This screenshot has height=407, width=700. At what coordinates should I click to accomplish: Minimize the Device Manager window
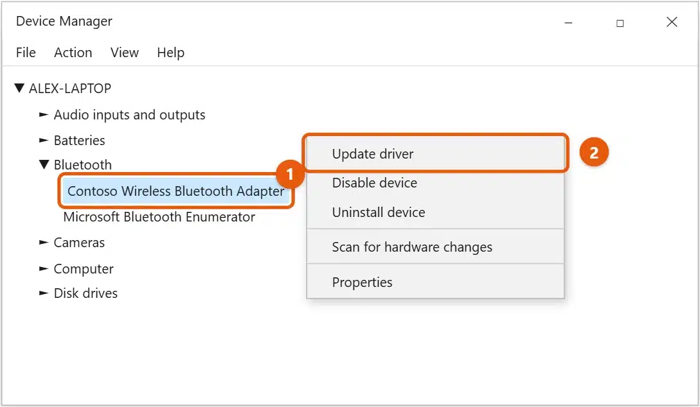coord(568,22)
